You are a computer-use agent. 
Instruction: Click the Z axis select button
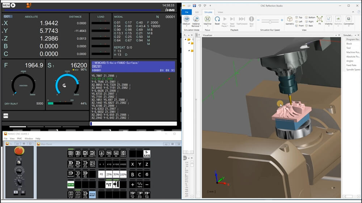click(x=147, y=164)
